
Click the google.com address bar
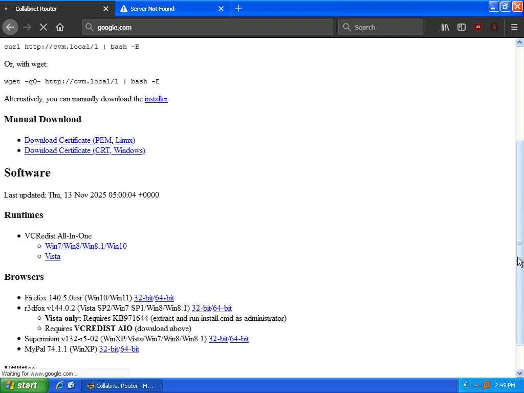207,27
